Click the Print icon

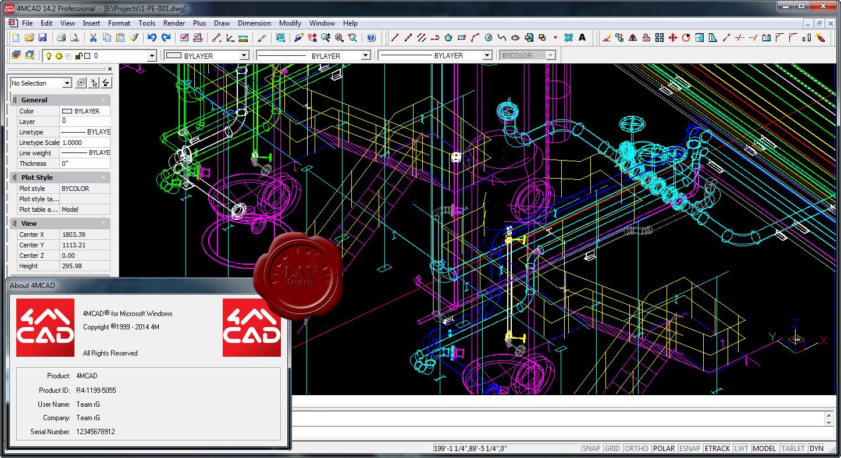click(61, 38)
